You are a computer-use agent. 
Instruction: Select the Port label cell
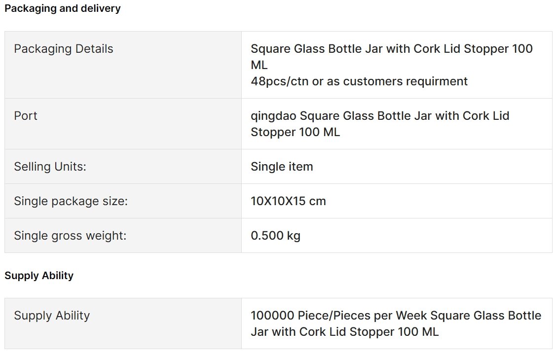123,124
